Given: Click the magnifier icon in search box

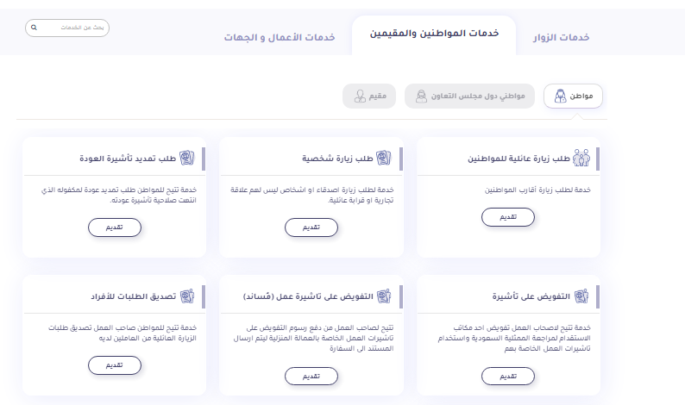Looking at the screenshot, I should pyautogui.click(x=34, y=28).
